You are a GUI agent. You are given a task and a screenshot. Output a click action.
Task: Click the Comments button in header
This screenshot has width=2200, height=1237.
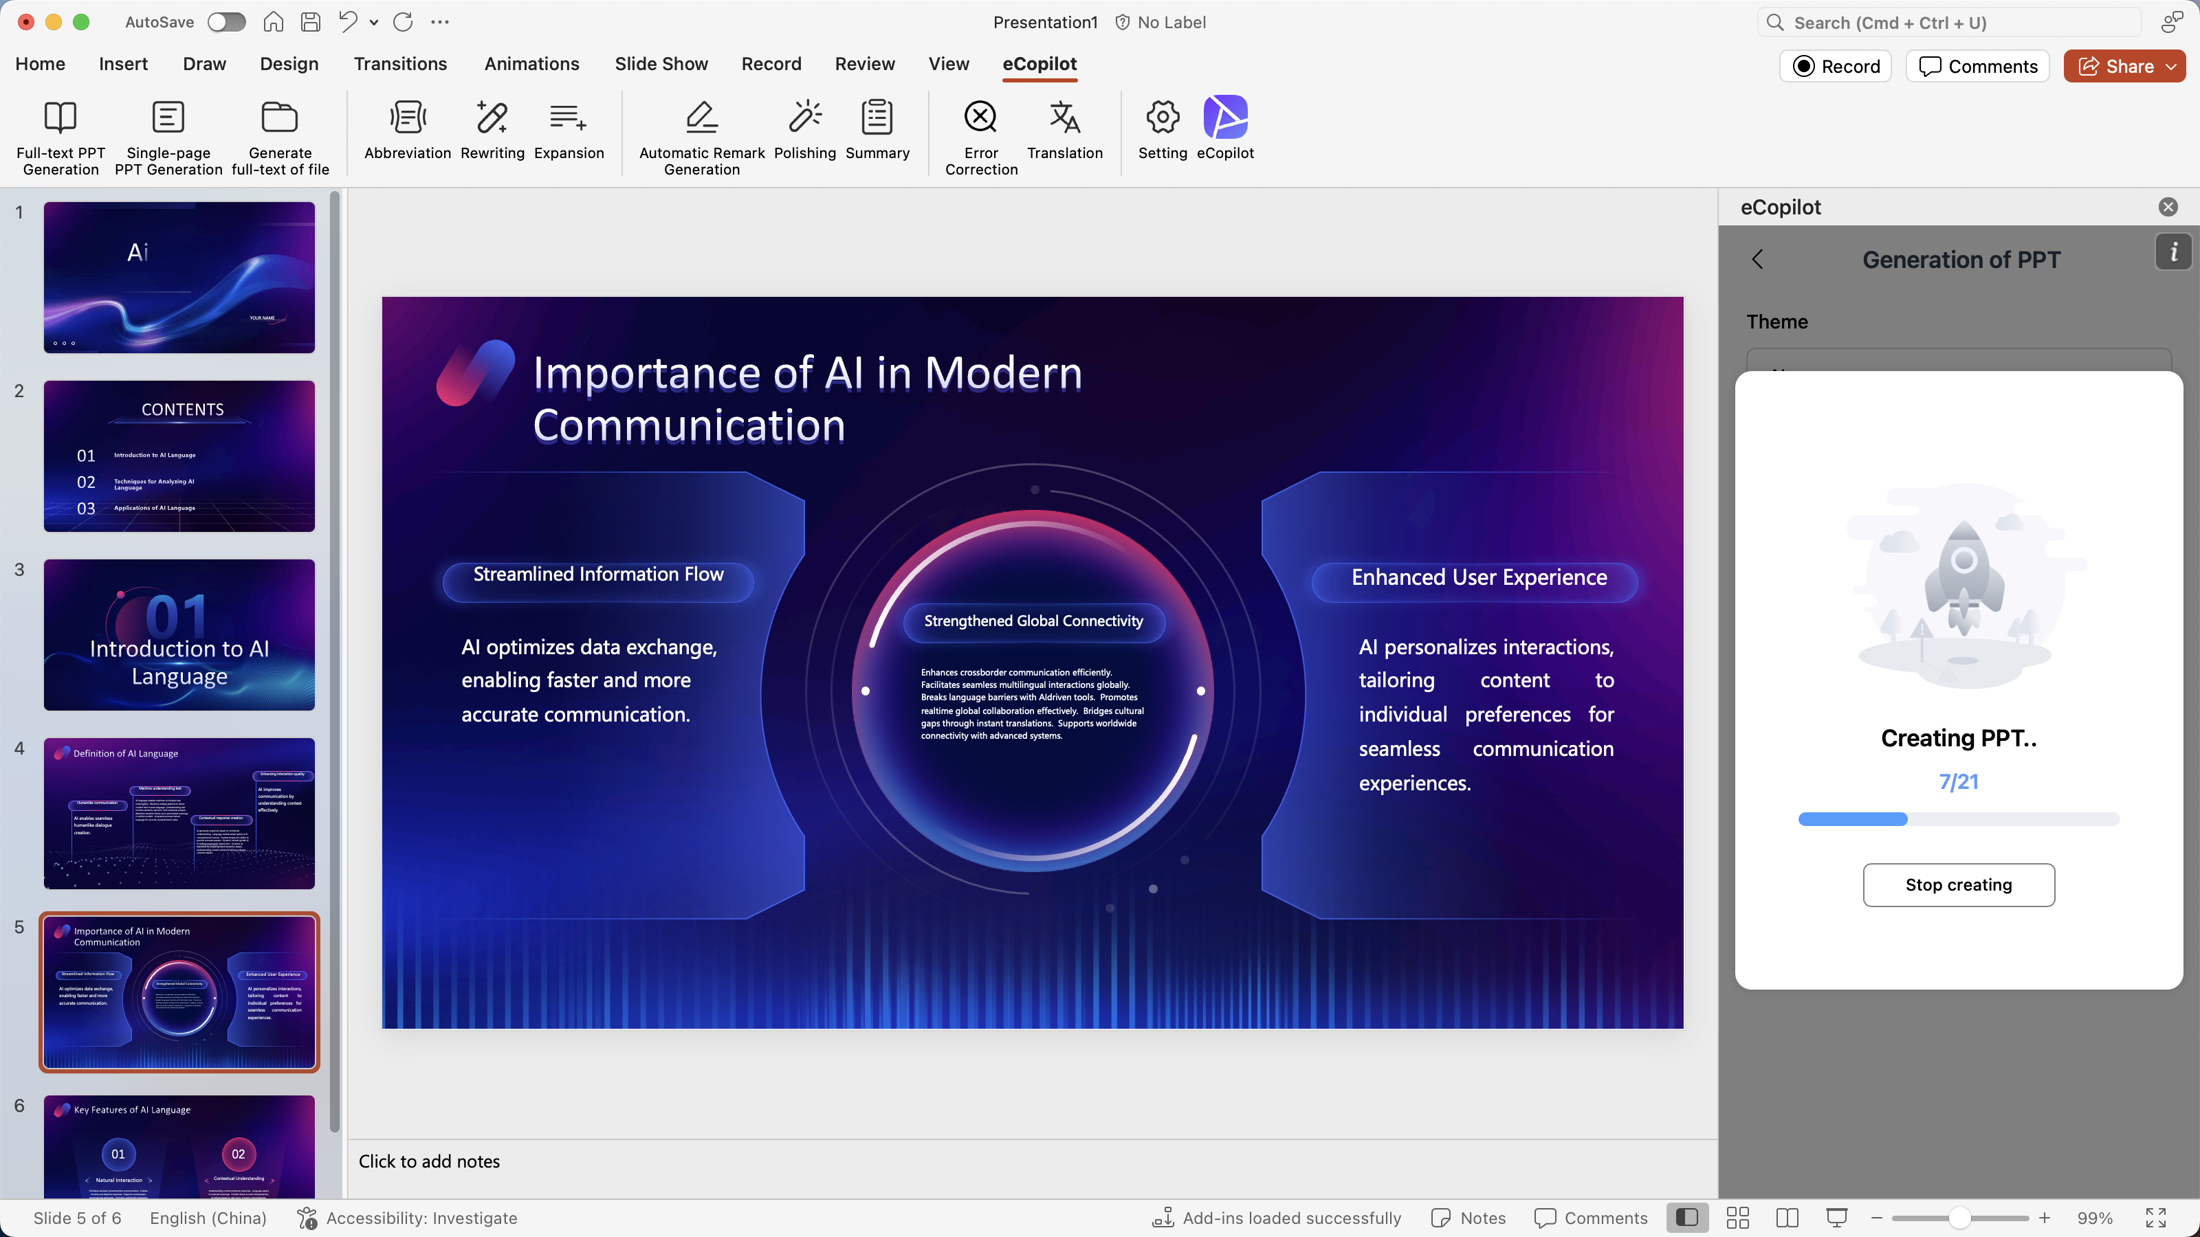[1978, 67]
